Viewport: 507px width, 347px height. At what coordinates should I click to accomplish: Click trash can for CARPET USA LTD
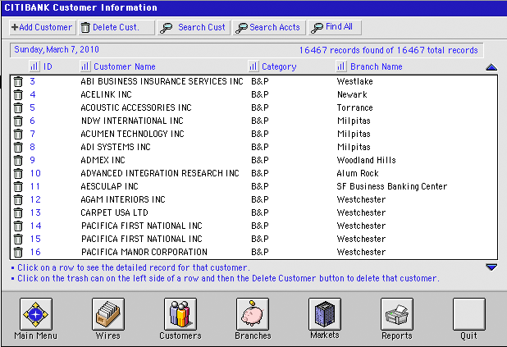[x=18, y=212]
